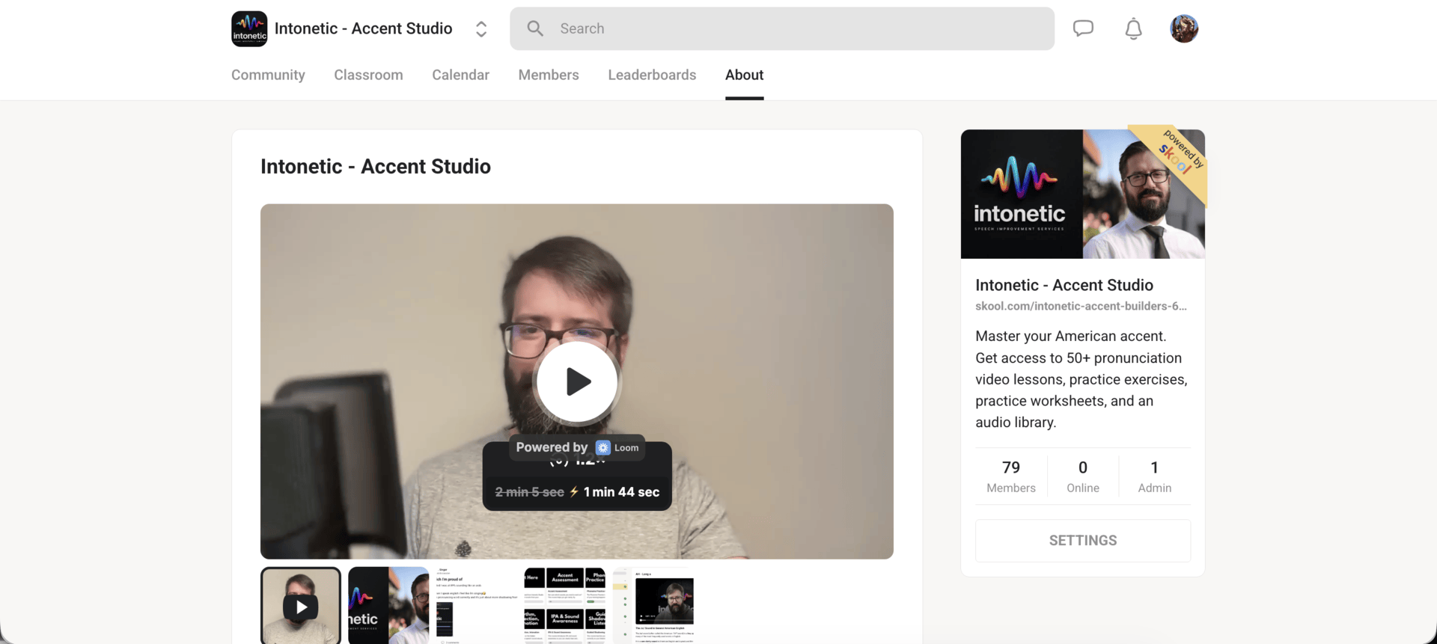Open the notifications bell
The height and width of the screenshot is (644, 1437).
pos(1134,28)
